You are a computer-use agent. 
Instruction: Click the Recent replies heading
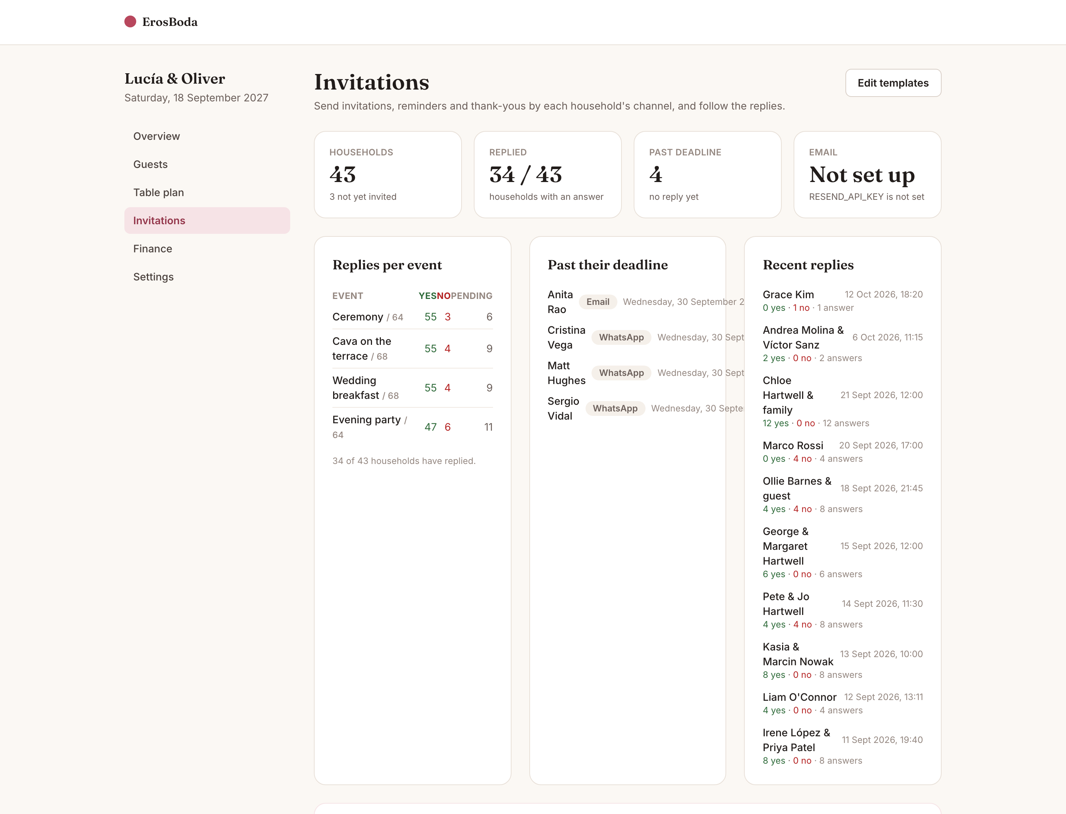[x=808, y=265]
